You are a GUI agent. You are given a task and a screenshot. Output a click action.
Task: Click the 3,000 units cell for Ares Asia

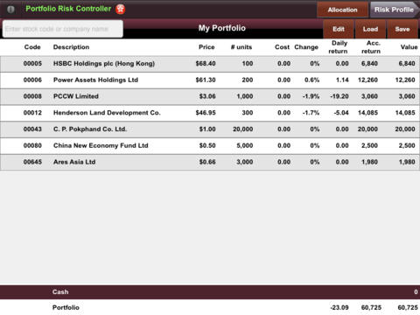[x=245, y=162]
